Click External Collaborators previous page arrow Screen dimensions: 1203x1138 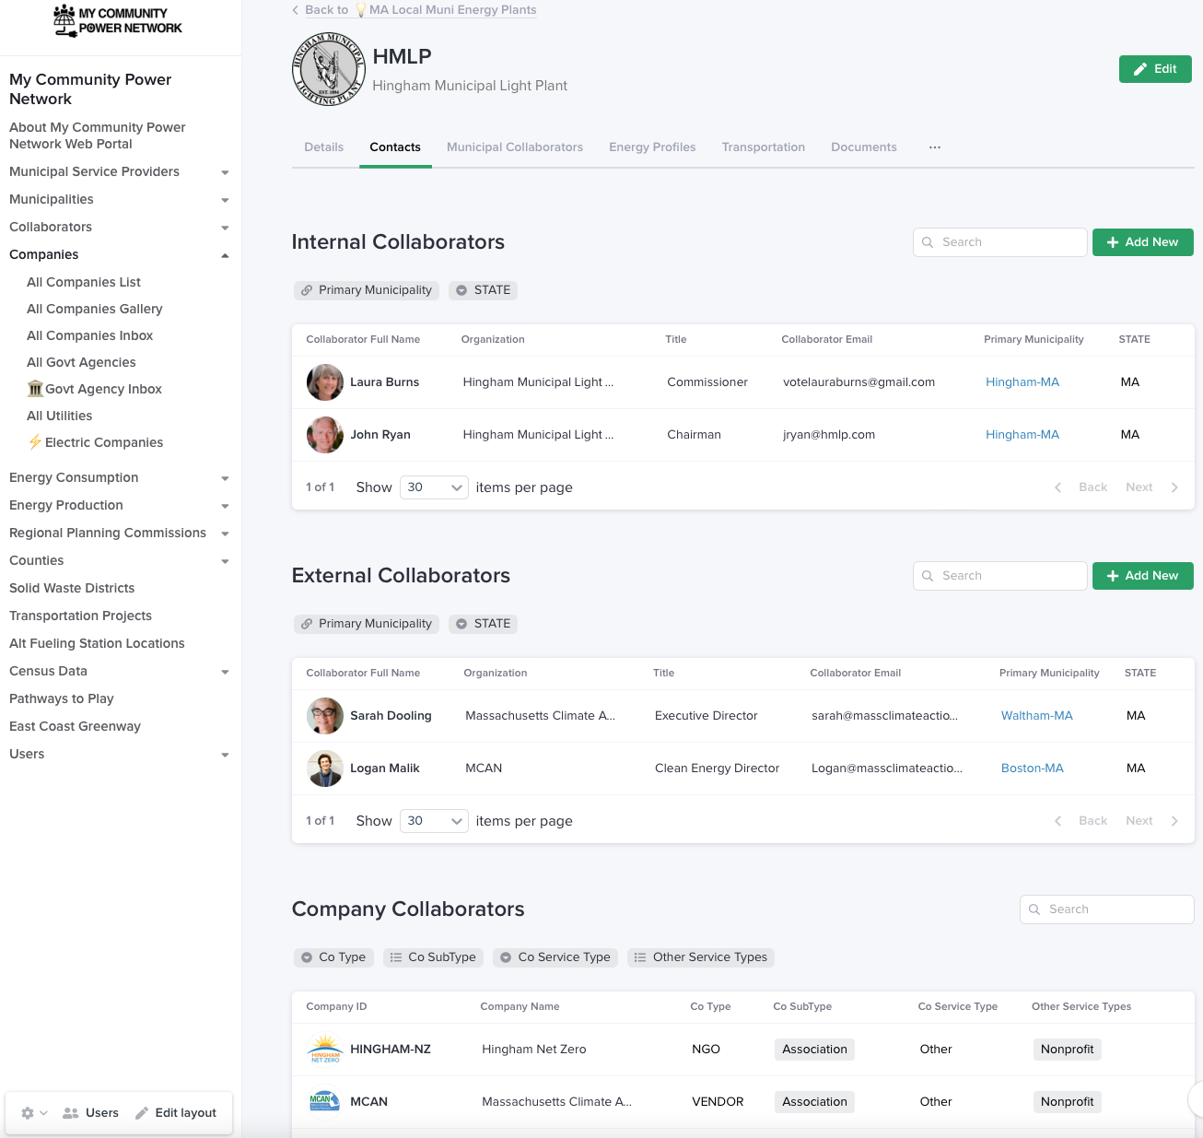pos(1057,821)
